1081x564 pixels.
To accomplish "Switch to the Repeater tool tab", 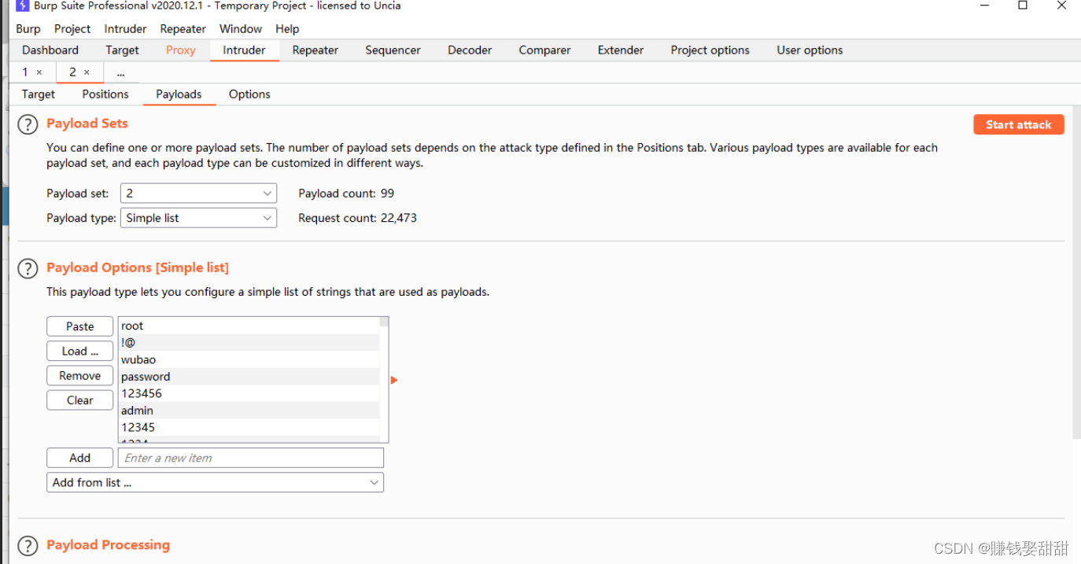I will tap(315, 50).
